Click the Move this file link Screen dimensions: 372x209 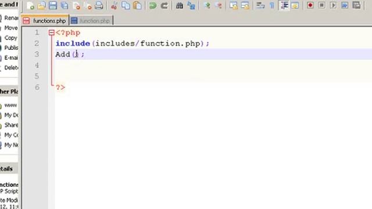click(x=11, y=28)
